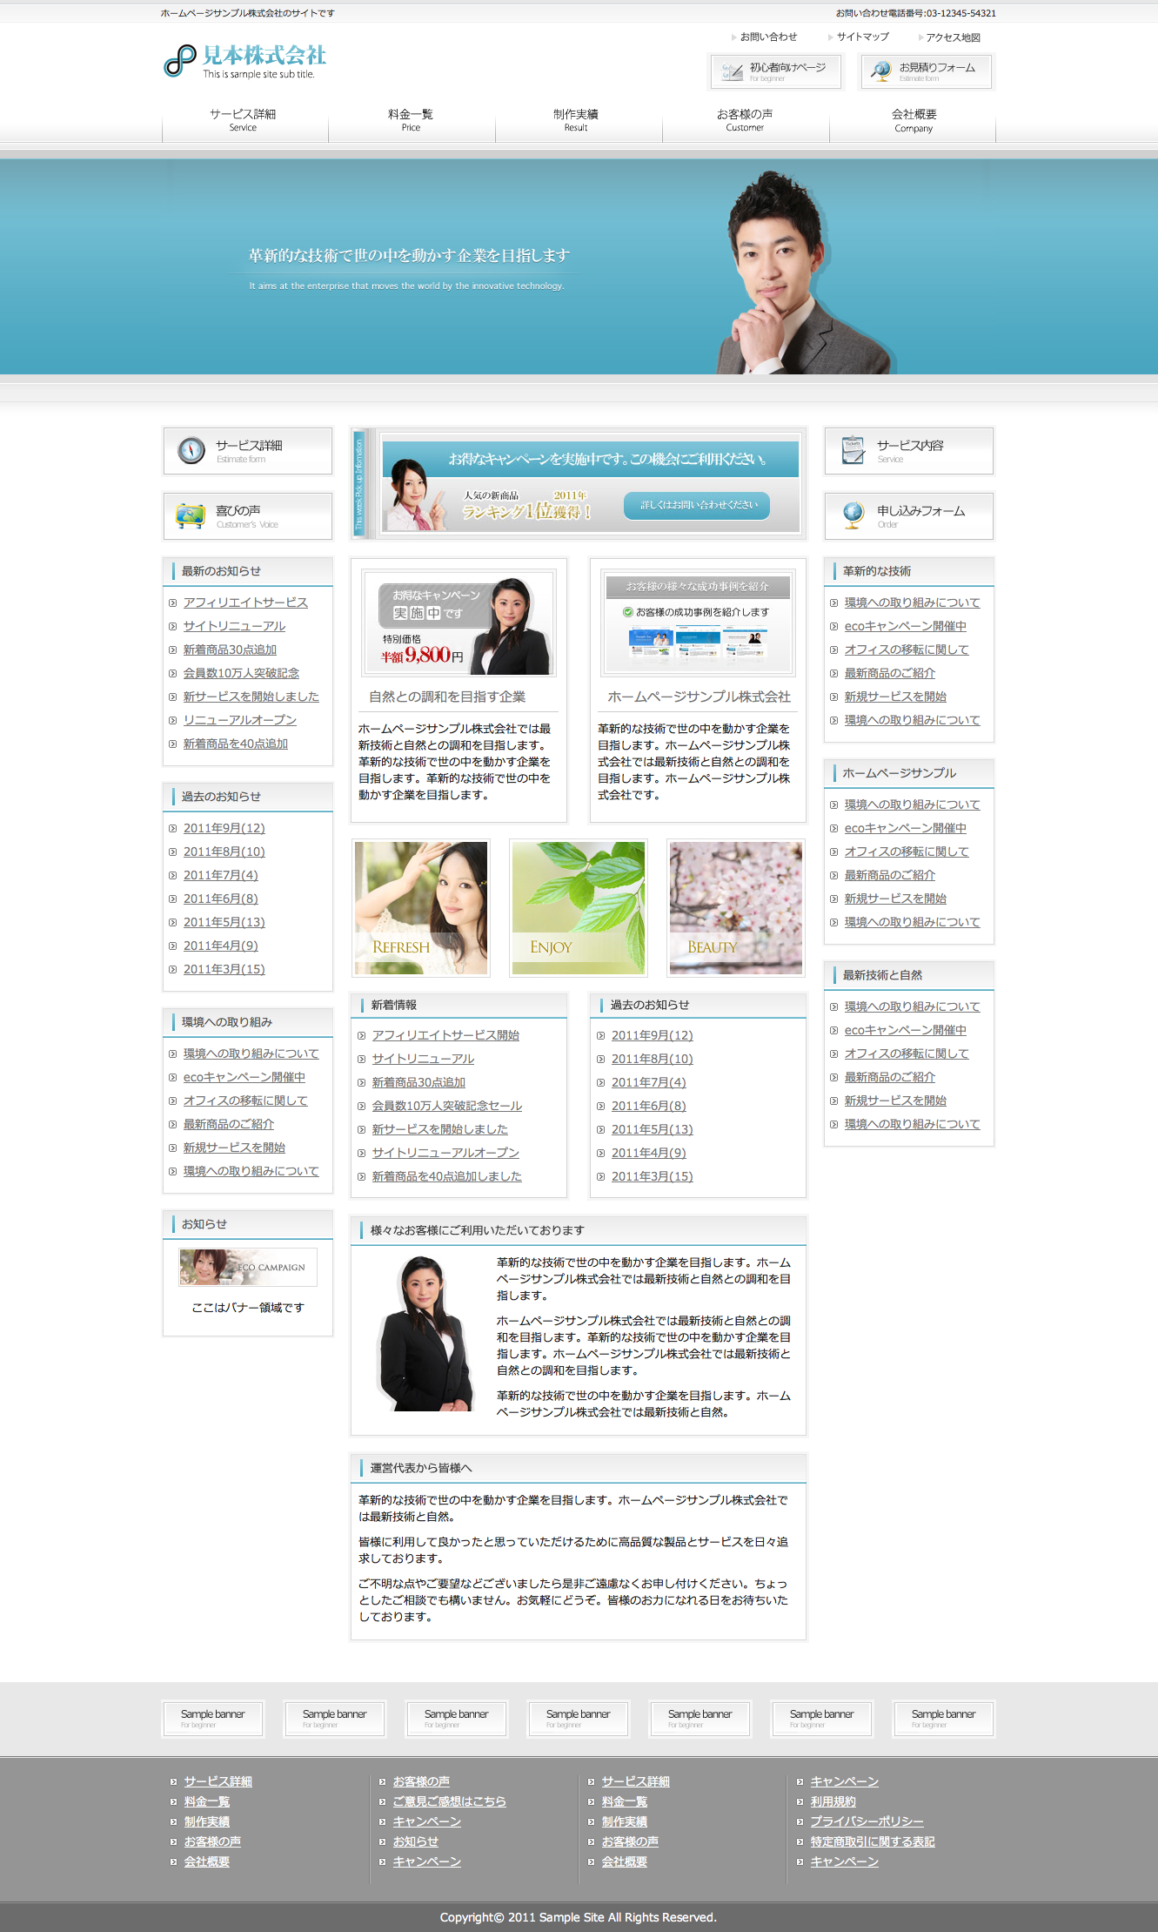Click the map icon beside 喜びの声
1158x1932 pixels.
pyautogui.click(x=191, y=515)
